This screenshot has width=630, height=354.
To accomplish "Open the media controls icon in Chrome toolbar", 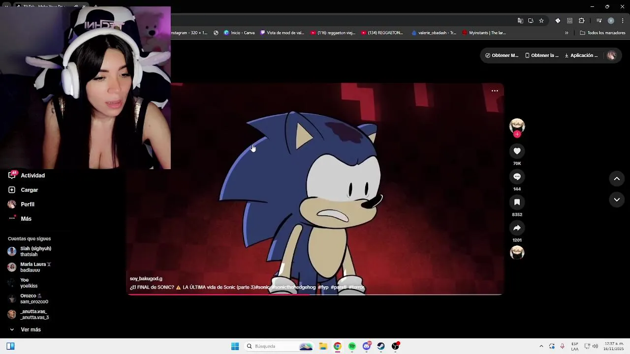I will [599, 21].
